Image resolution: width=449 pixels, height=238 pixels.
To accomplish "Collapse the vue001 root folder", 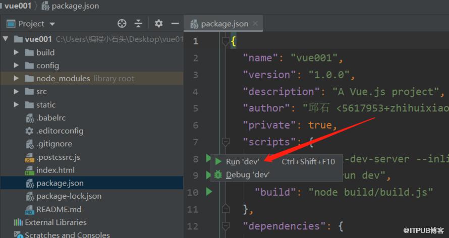I will (6, 39).
